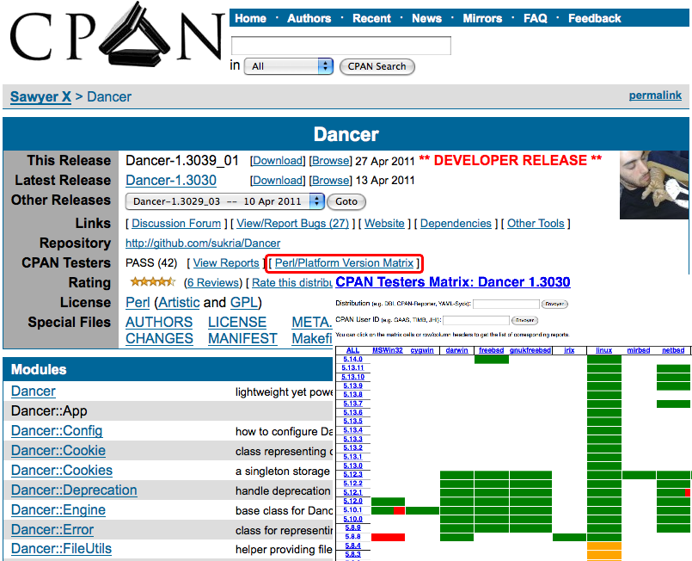Select the FAQ navigation item

pyautogui.click(x=535, y=18)
